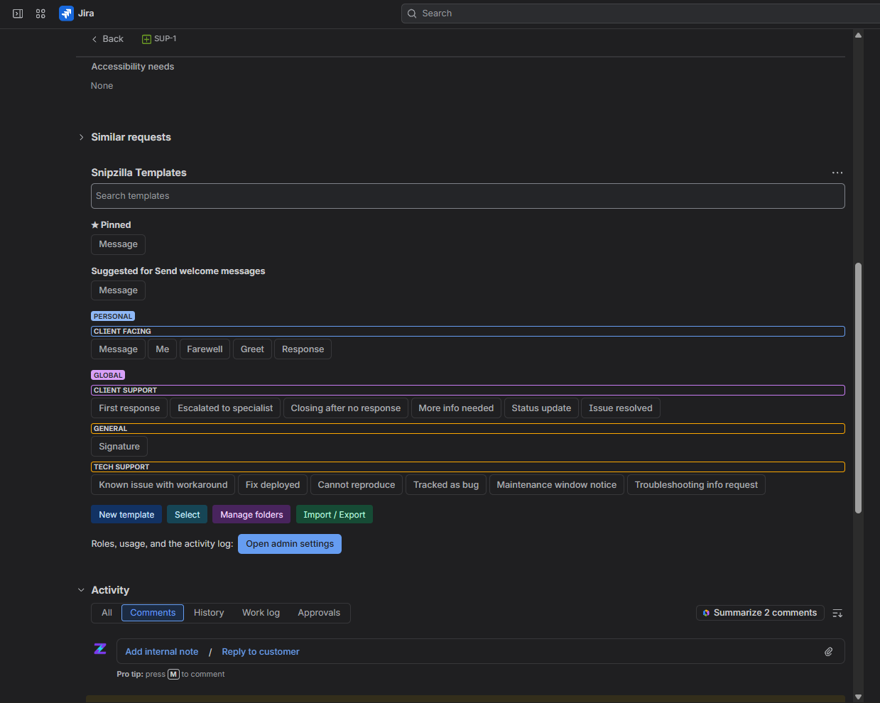Open the History activity tab
This screenshot has height=703, width=880.
[x=209, y=613]
